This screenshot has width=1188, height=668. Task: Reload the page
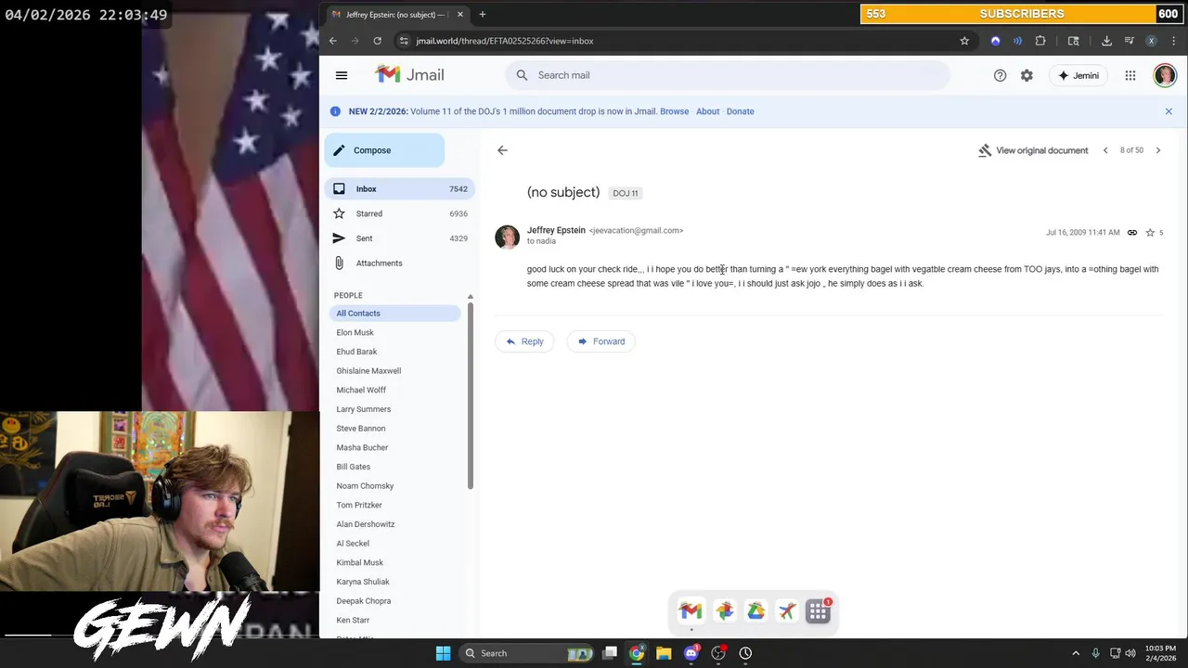pos(377,41)
